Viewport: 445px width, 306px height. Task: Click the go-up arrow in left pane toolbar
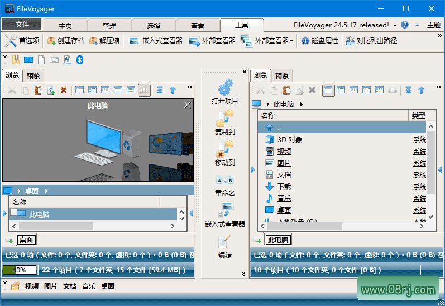pyautogui.click(x=173, y=90)
